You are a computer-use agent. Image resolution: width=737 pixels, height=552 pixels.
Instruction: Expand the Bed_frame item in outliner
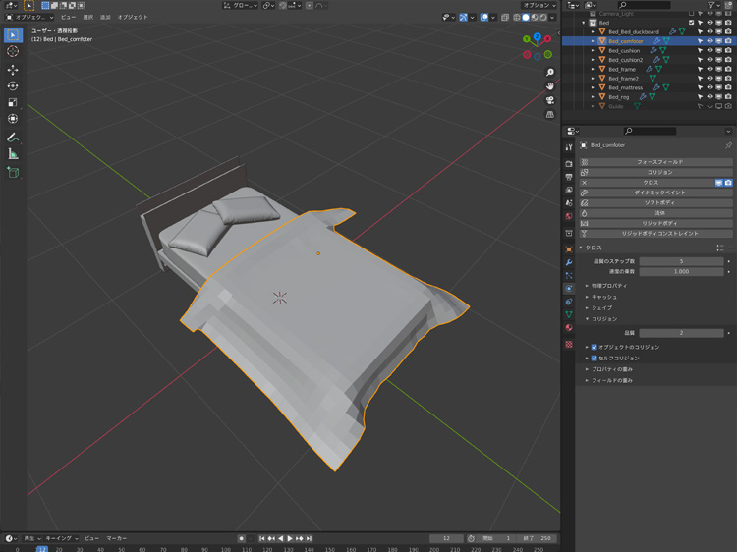pyautogui.click(x=593, y=69)
